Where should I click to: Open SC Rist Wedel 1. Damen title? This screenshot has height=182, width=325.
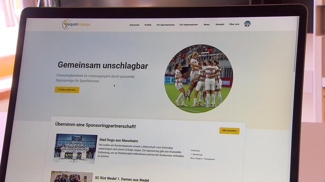pos(122,179)
